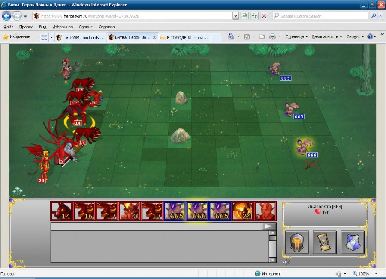Open the Страница command bar menu
The height and width of the screenshot is (279, 386).
[x=296, y=37]
